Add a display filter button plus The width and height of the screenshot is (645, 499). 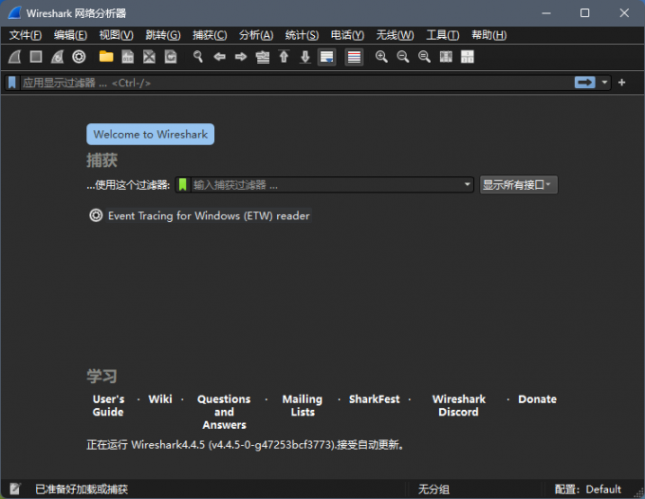click(x=621, y=83)
